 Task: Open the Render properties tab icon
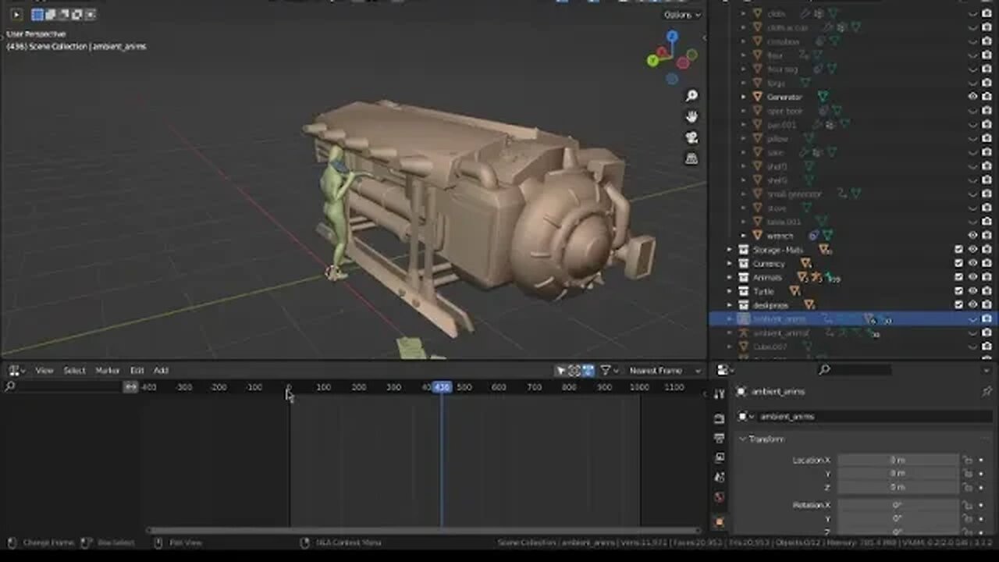(x=719, y=418)
